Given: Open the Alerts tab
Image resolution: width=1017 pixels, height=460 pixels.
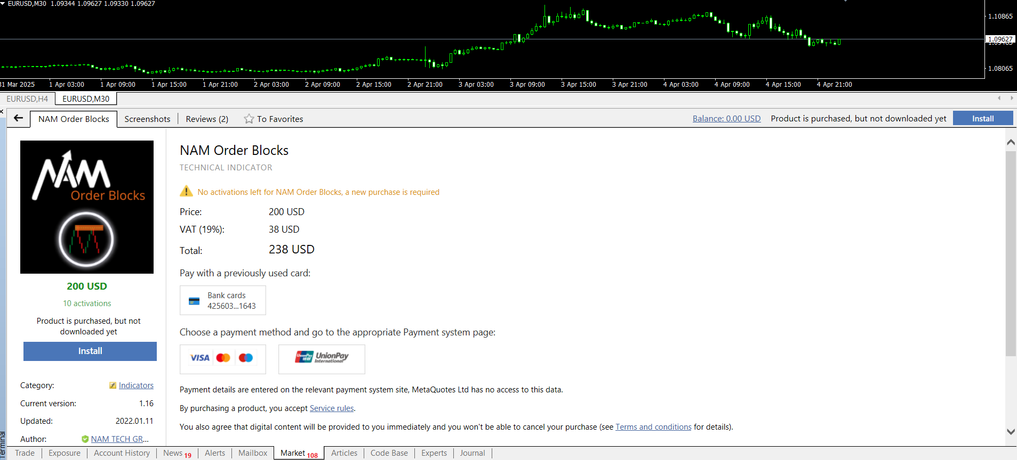Looking at the screenshot, I should pyautogui.click(x=215, y=453).
